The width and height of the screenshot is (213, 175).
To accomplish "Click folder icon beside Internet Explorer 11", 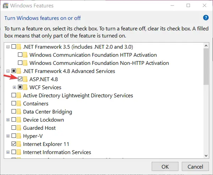I will coord(19,144).
